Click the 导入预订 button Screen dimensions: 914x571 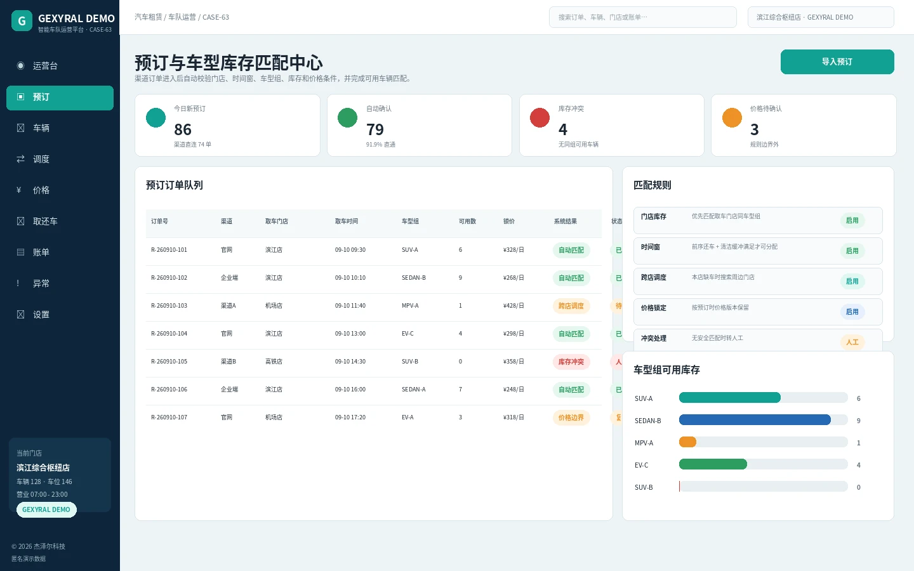click(837, 62)
